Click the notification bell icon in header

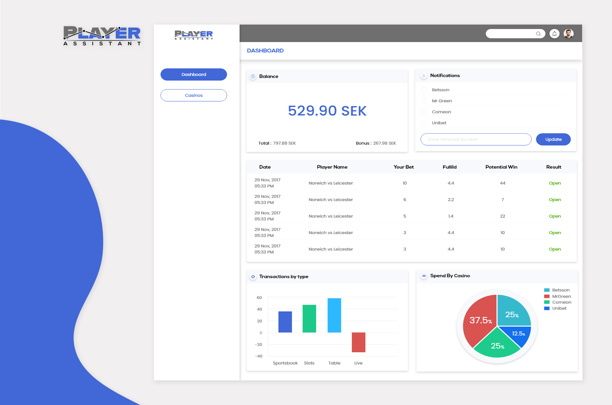point(554,34)
